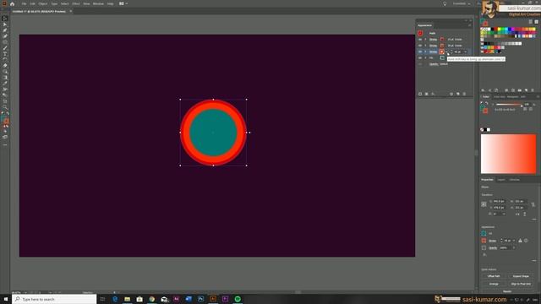Select the Direct Selection tool
Image resolution: width=541 pixels, height=304 pixels.
(x=5, y=24)
